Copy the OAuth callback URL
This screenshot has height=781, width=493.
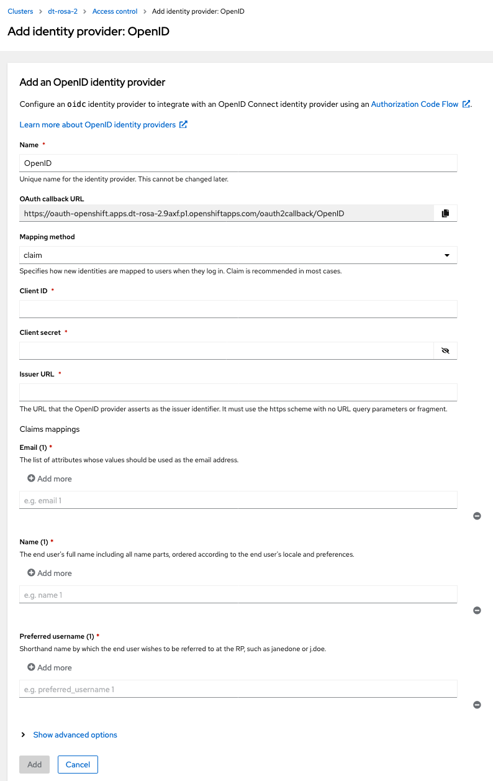click(445, 213)
